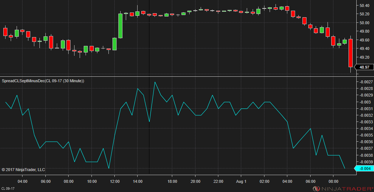The height and width of the screenshot is (192, 374).
Task: Click the 50.40 price axis label
Action: pyautogui.click(x=364, y=6)
